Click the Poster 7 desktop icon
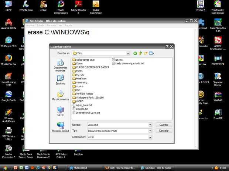Viewport: 229px width, 171px height. [201, 6]
